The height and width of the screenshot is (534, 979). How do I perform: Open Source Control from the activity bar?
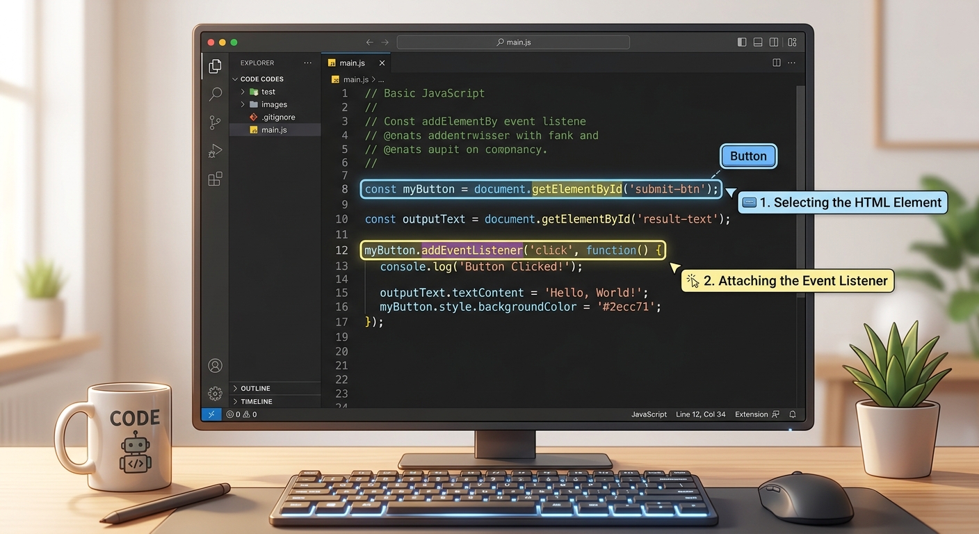point(215,122)
